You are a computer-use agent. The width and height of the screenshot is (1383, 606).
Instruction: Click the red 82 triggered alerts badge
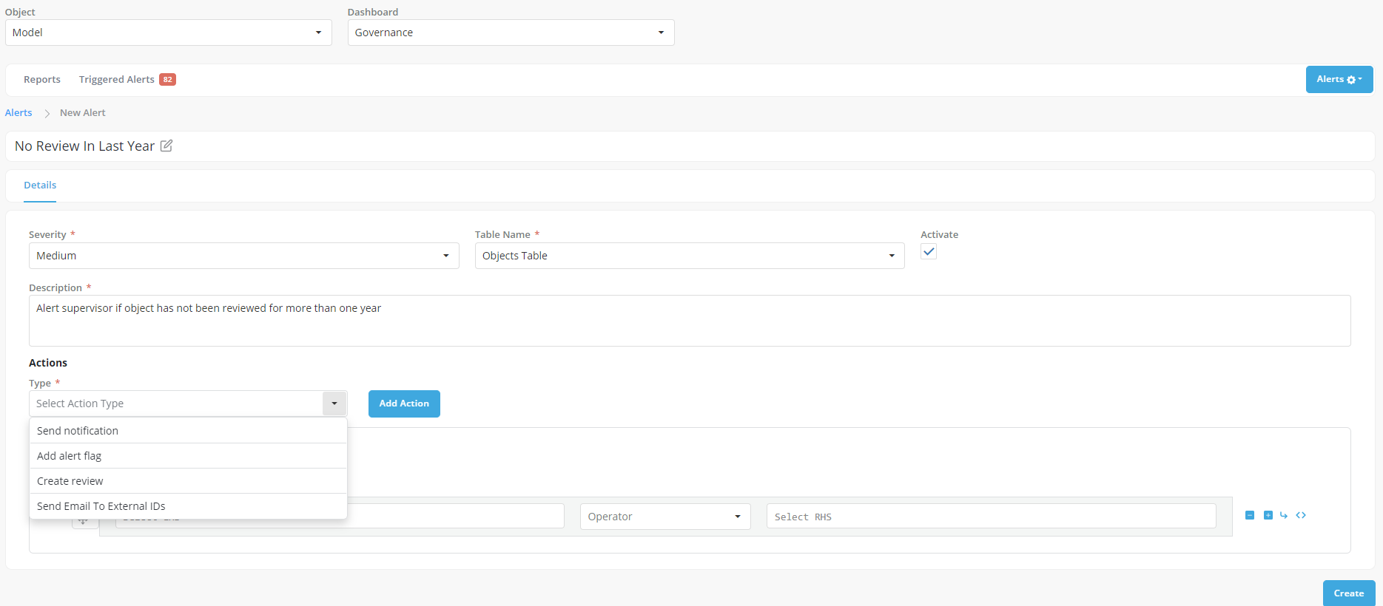(x=167, y=80)
